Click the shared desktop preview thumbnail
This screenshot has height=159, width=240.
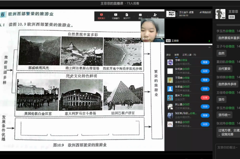click(172, 14)
